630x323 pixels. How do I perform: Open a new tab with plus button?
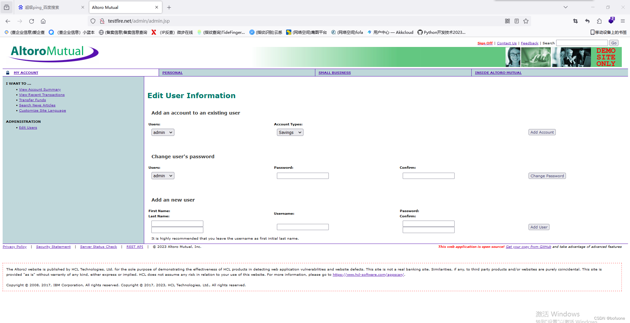169,7
